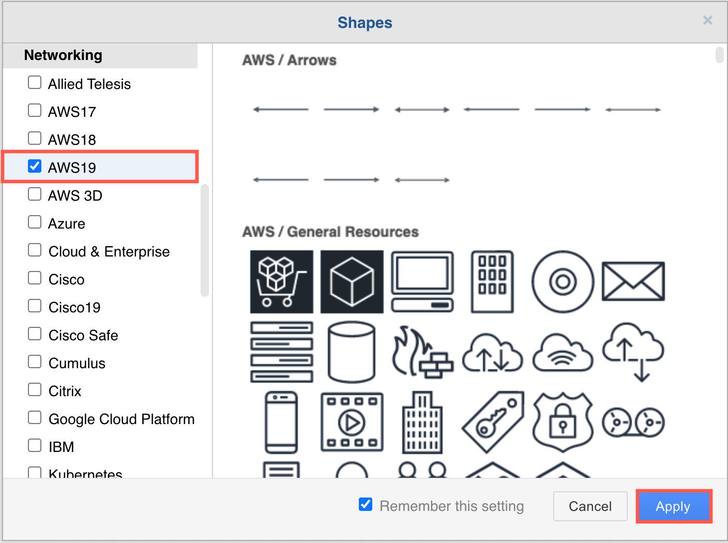Click the firewall flame shape
This screenshot has width=728, height=543.
pos(422,352)
